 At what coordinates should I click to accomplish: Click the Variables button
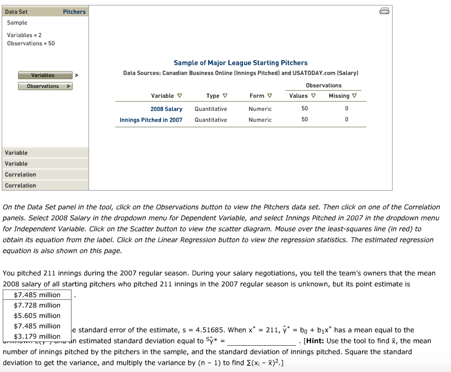click(x=45, y=75)
